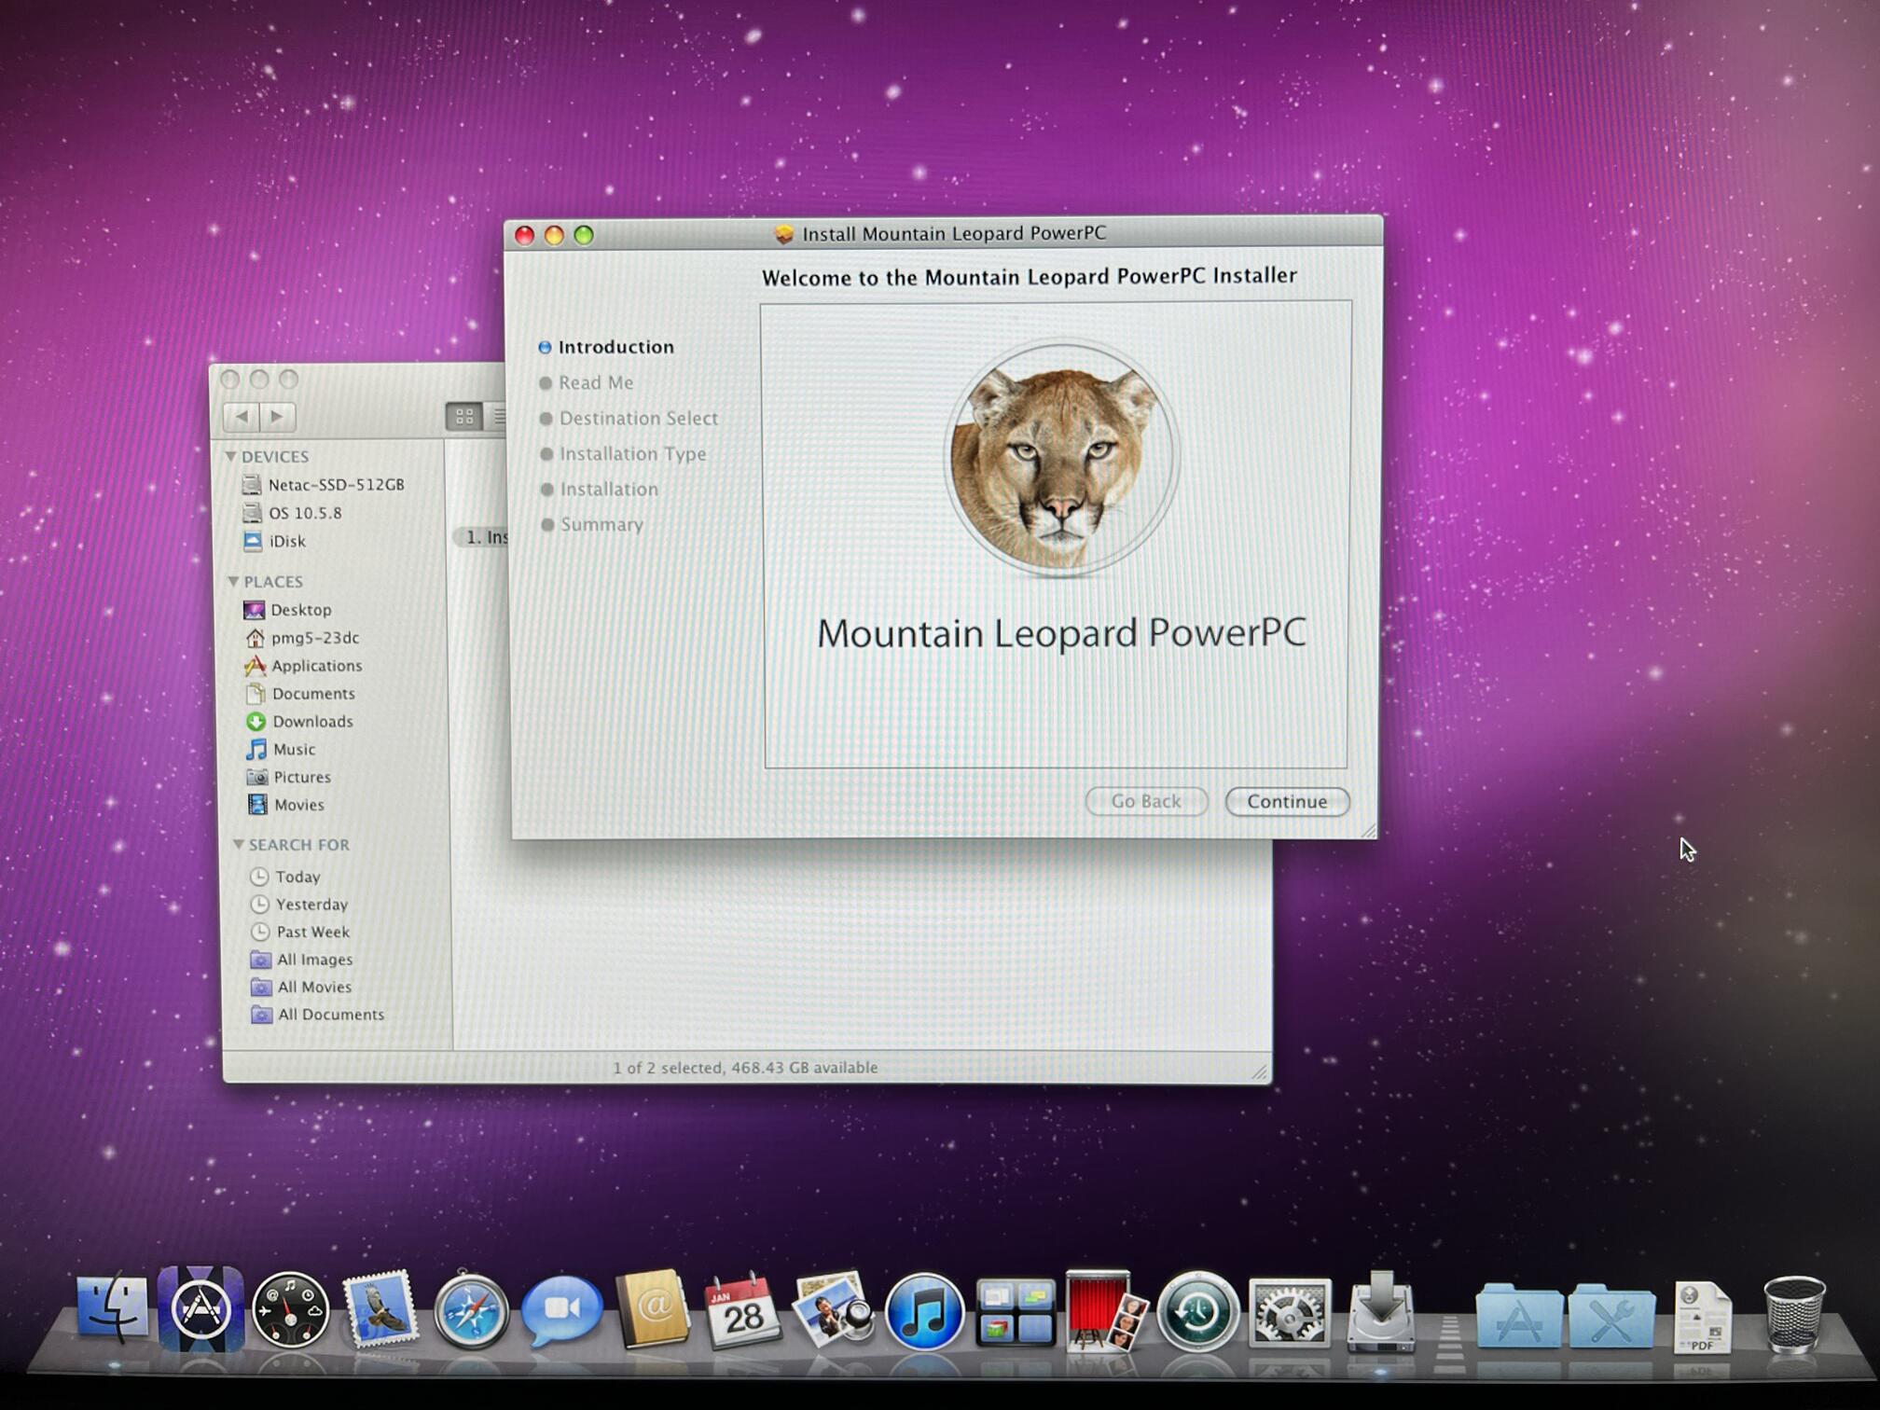Minimize the installer window with yellow button
The width and height of the screenshot is (1880, 1410).
tap(554, 236)
